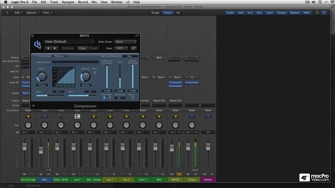Click the Master channel strip icon
Screen dimensions: 335x188
(208, 116)
